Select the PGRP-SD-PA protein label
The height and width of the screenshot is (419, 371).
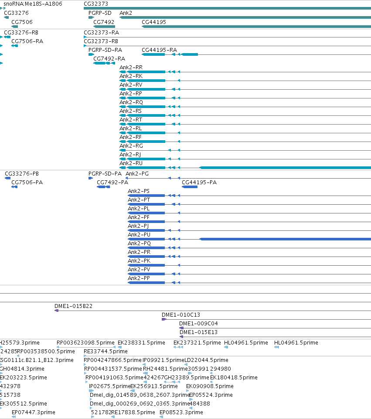click(x=105, y=174)
